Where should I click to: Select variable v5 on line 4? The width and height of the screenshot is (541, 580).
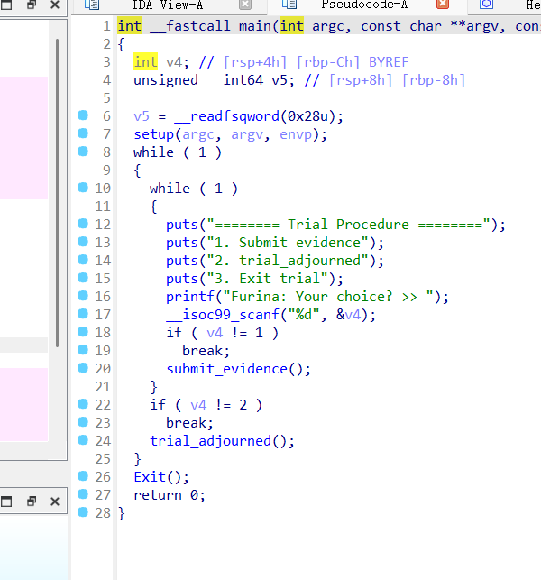280,80
